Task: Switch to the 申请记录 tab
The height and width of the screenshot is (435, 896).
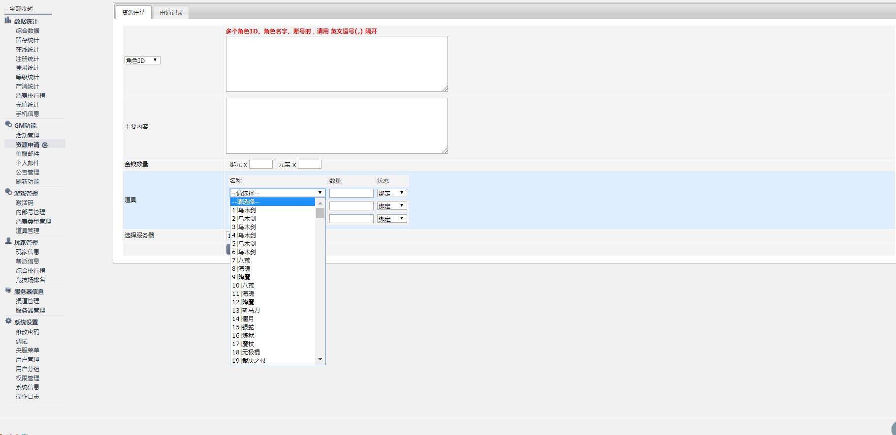Action: pos(171,13)
